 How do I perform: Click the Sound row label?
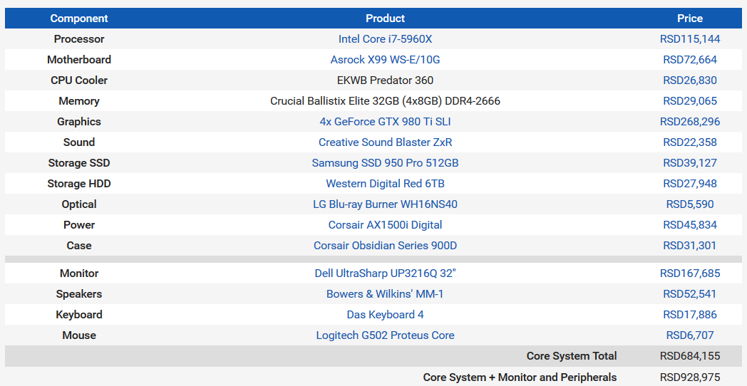[79, 142]
